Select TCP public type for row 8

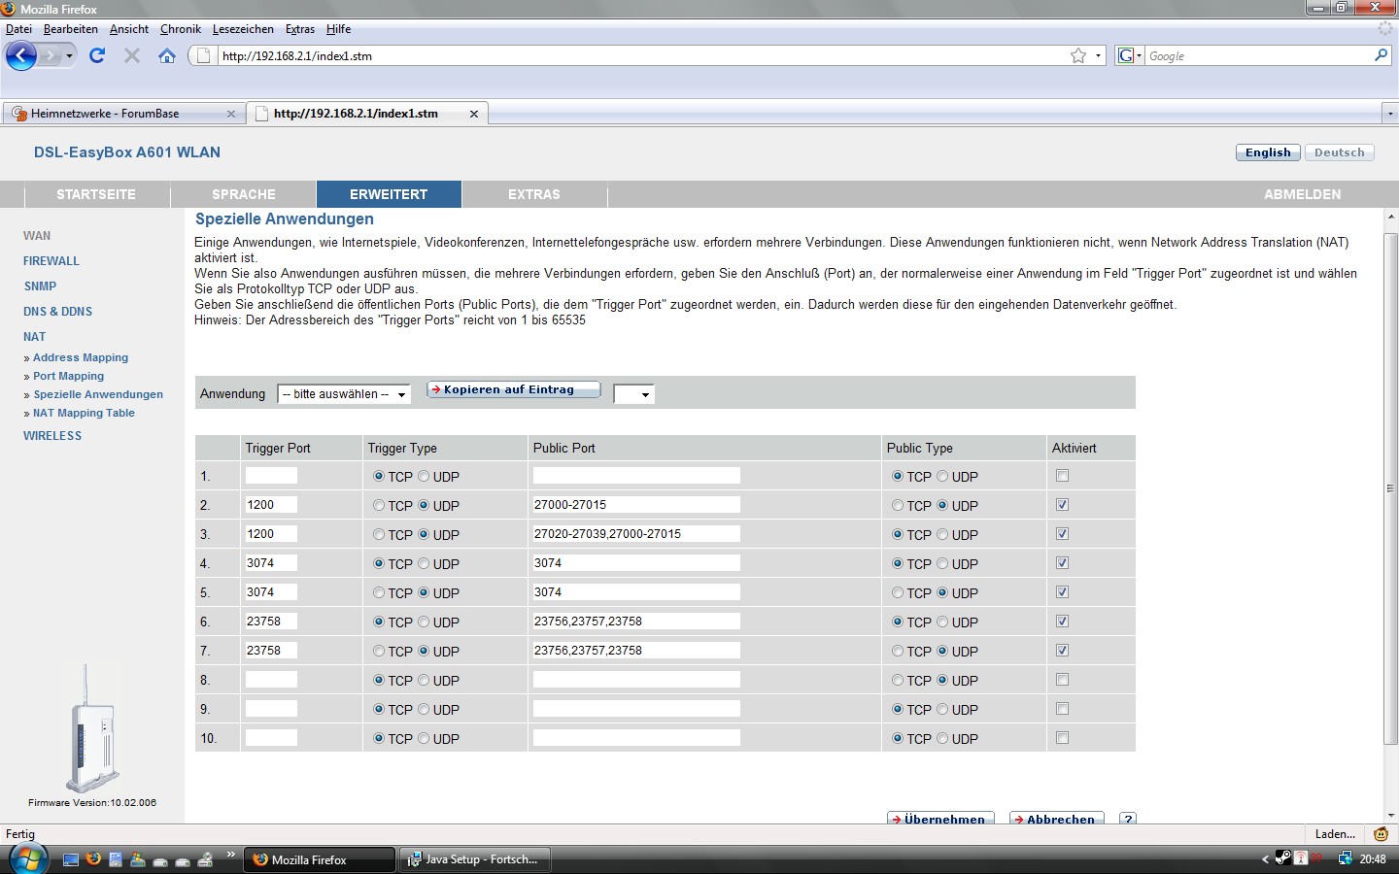point(898,680)
